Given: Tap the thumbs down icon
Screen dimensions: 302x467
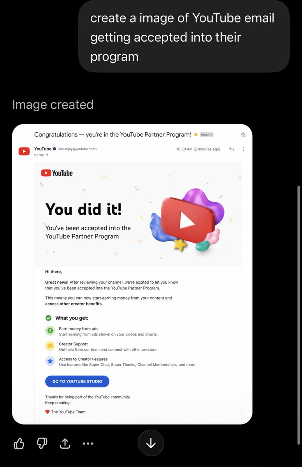Looking at the screenshot, I should click(42, 443).
